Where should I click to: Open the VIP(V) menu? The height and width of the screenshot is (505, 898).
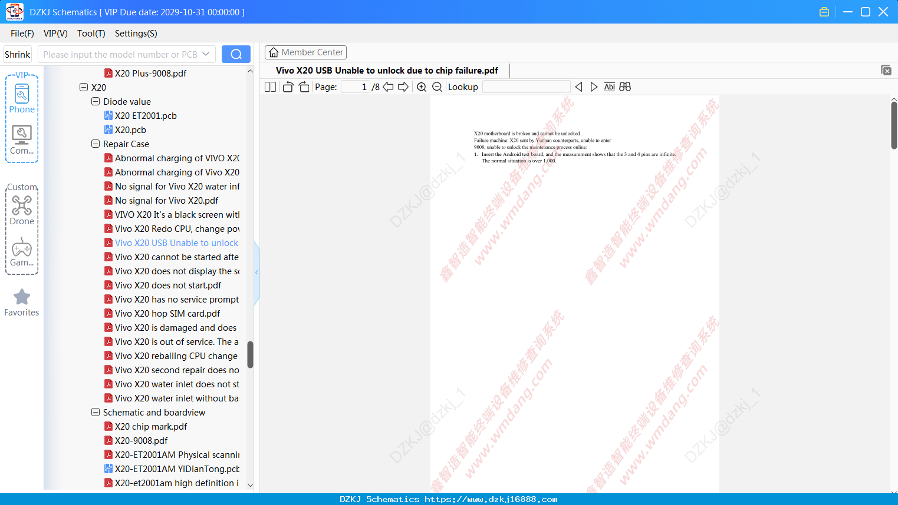55,34
